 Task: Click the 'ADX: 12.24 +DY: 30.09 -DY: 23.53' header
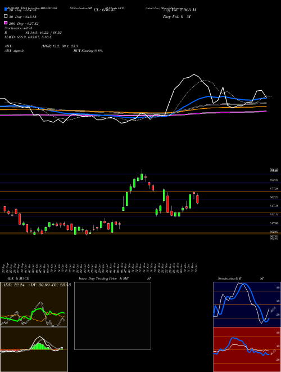pos(37,285)
